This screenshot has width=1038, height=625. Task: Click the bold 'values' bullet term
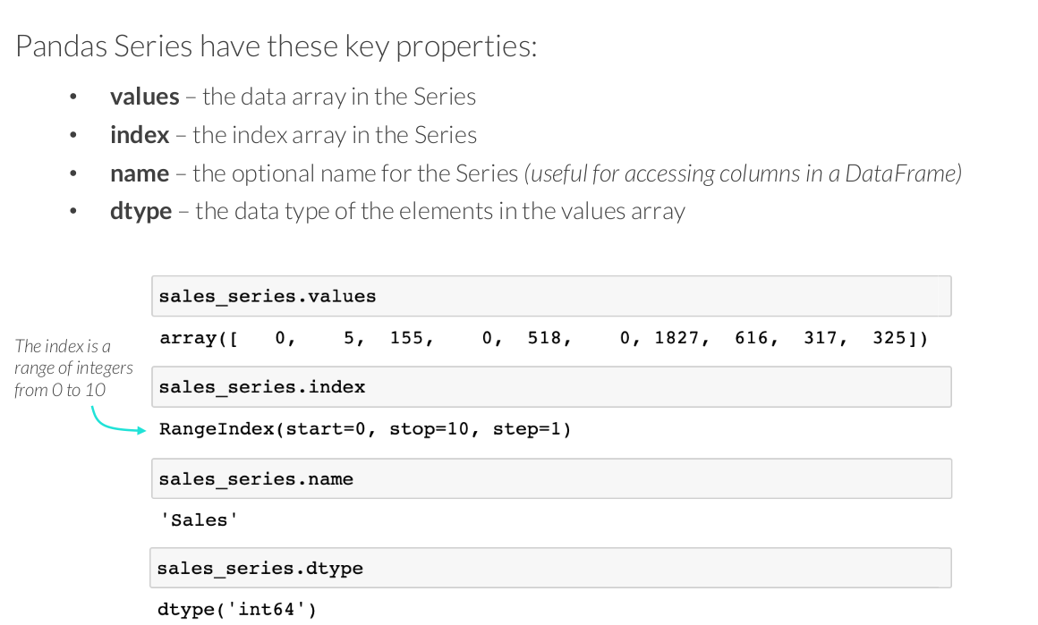coord(144,97)
